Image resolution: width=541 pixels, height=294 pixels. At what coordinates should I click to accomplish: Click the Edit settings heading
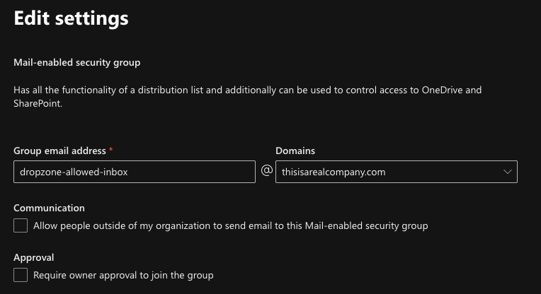click(72, 18)
